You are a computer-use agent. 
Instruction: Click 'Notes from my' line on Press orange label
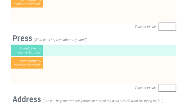tap(30, 61)
